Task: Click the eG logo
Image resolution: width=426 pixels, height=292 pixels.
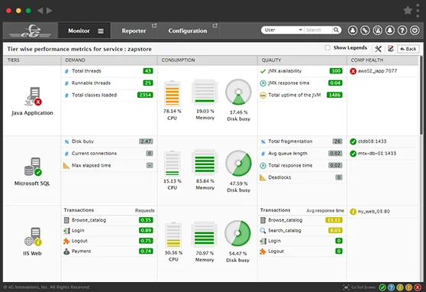Action: click(30, 31)
